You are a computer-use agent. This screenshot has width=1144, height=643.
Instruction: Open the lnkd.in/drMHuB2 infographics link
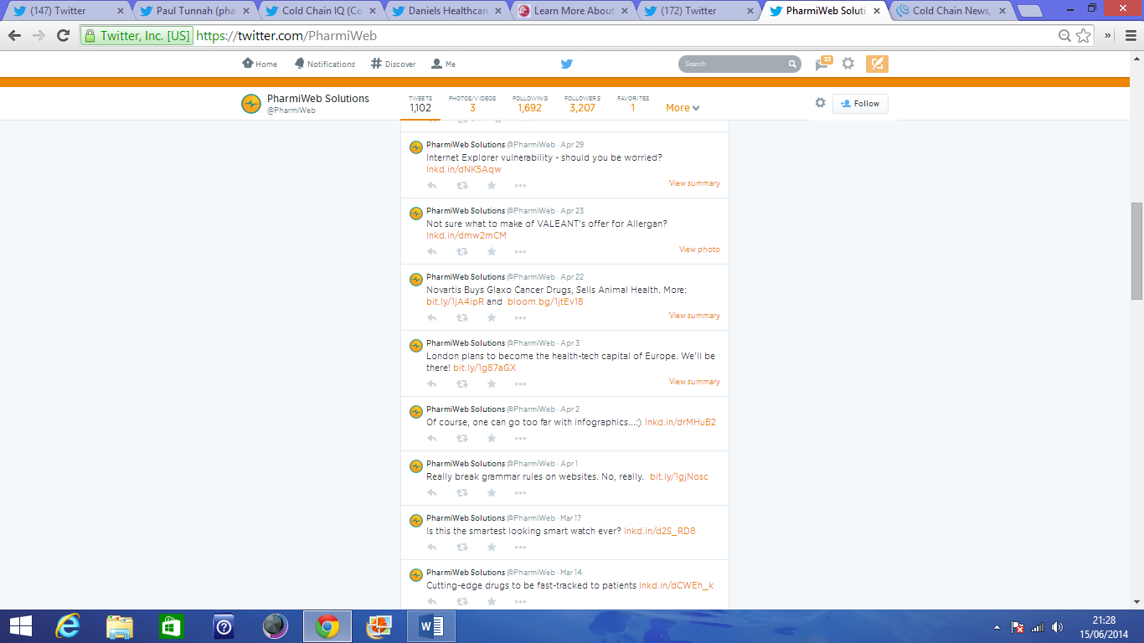tap(680, 422)
